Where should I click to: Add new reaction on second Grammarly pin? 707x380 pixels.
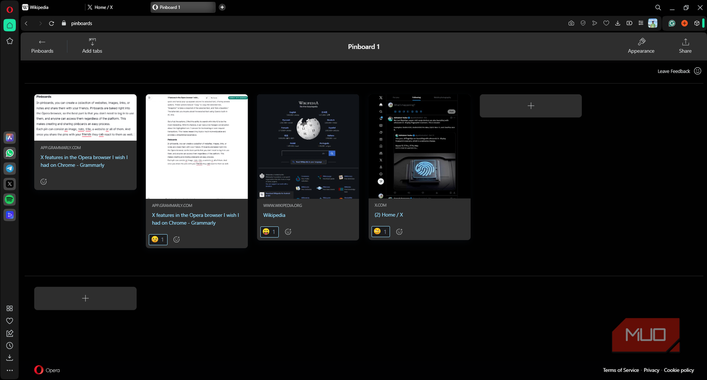[177, 239]
